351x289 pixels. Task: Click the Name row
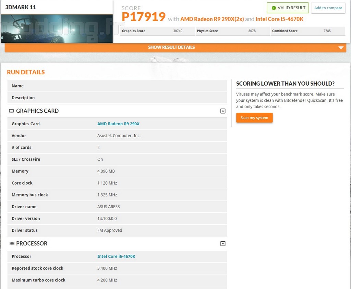(x=117, y=86)
